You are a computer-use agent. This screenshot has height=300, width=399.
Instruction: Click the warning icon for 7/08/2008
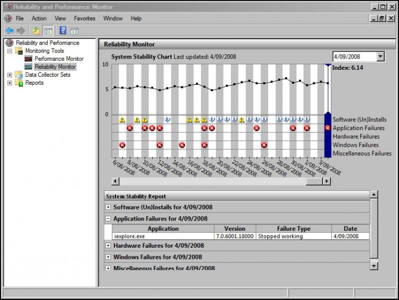pos(122,119)
